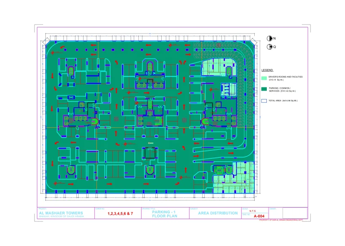This screenshot has height=246, width=345.
Task: Click the Parking / Common Services legend label
Action: click(x=285, y=90)
